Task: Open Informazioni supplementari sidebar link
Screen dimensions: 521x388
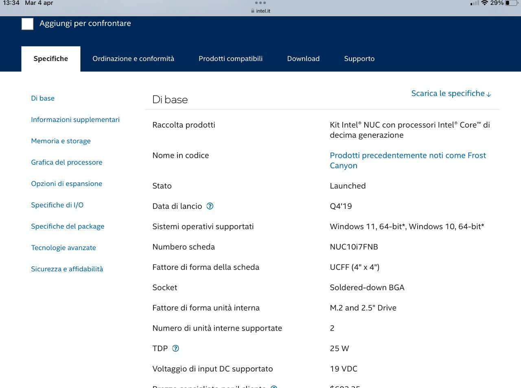Action: pos(75,120)
